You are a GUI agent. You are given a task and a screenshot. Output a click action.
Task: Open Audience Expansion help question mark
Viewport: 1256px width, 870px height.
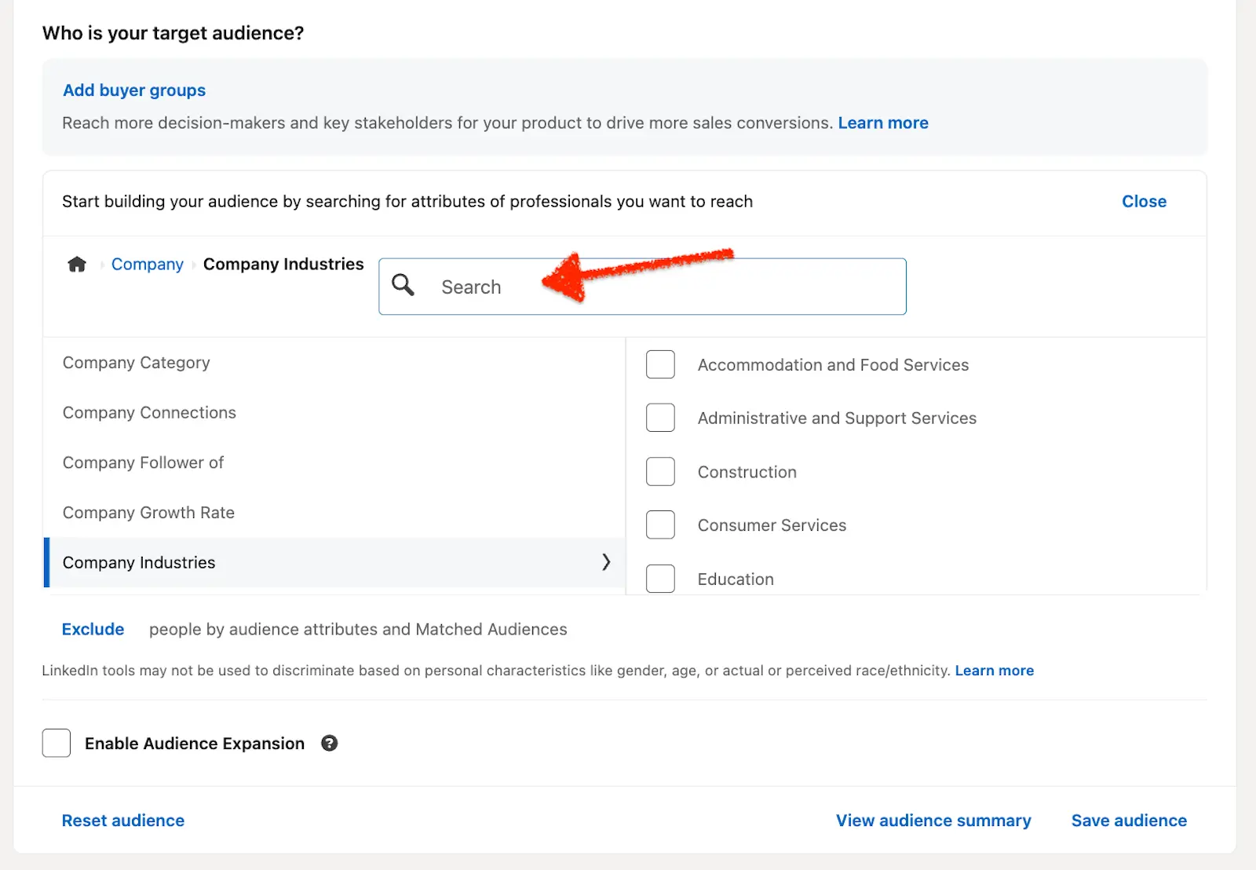click(x=330, y=744)
